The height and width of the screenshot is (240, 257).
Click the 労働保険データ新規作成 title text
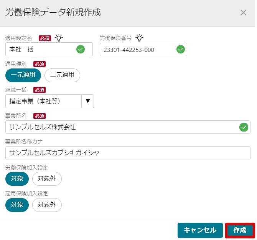click(53, 12)
